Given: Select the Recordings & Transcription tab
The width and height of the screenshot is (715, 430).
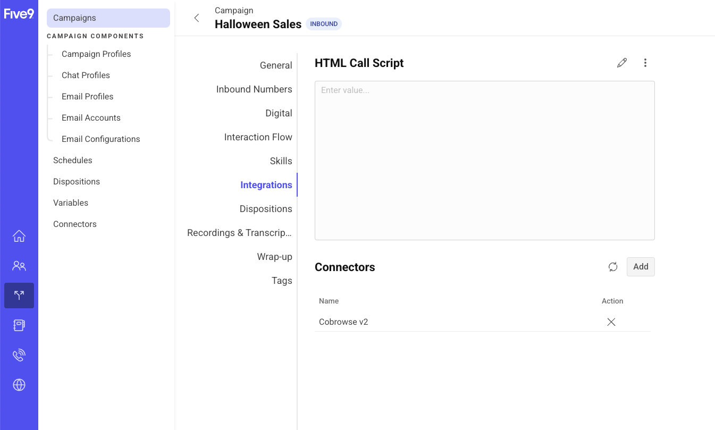Looking at the screenshot, I should (239, 233).
